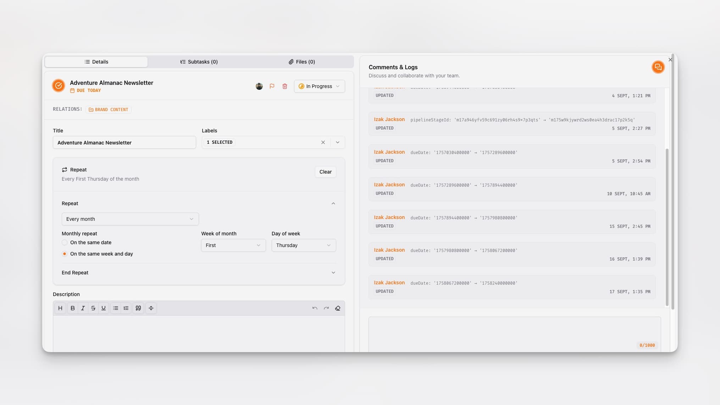Screen dimensions: 720x405
Task: Click the comment input box
Action: [x=515, y=334]
